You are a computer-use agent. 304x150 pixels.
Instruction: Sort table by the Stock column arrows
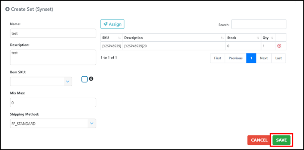[258, 38]
